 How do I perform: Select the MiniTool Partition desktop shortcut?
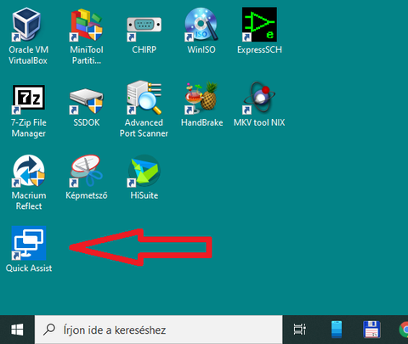[x=87, y=25]
